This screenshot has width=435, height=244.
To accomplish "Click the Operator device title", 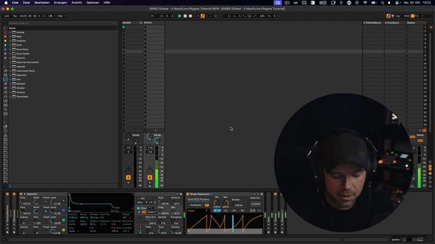I will click(x=32, y=195).
